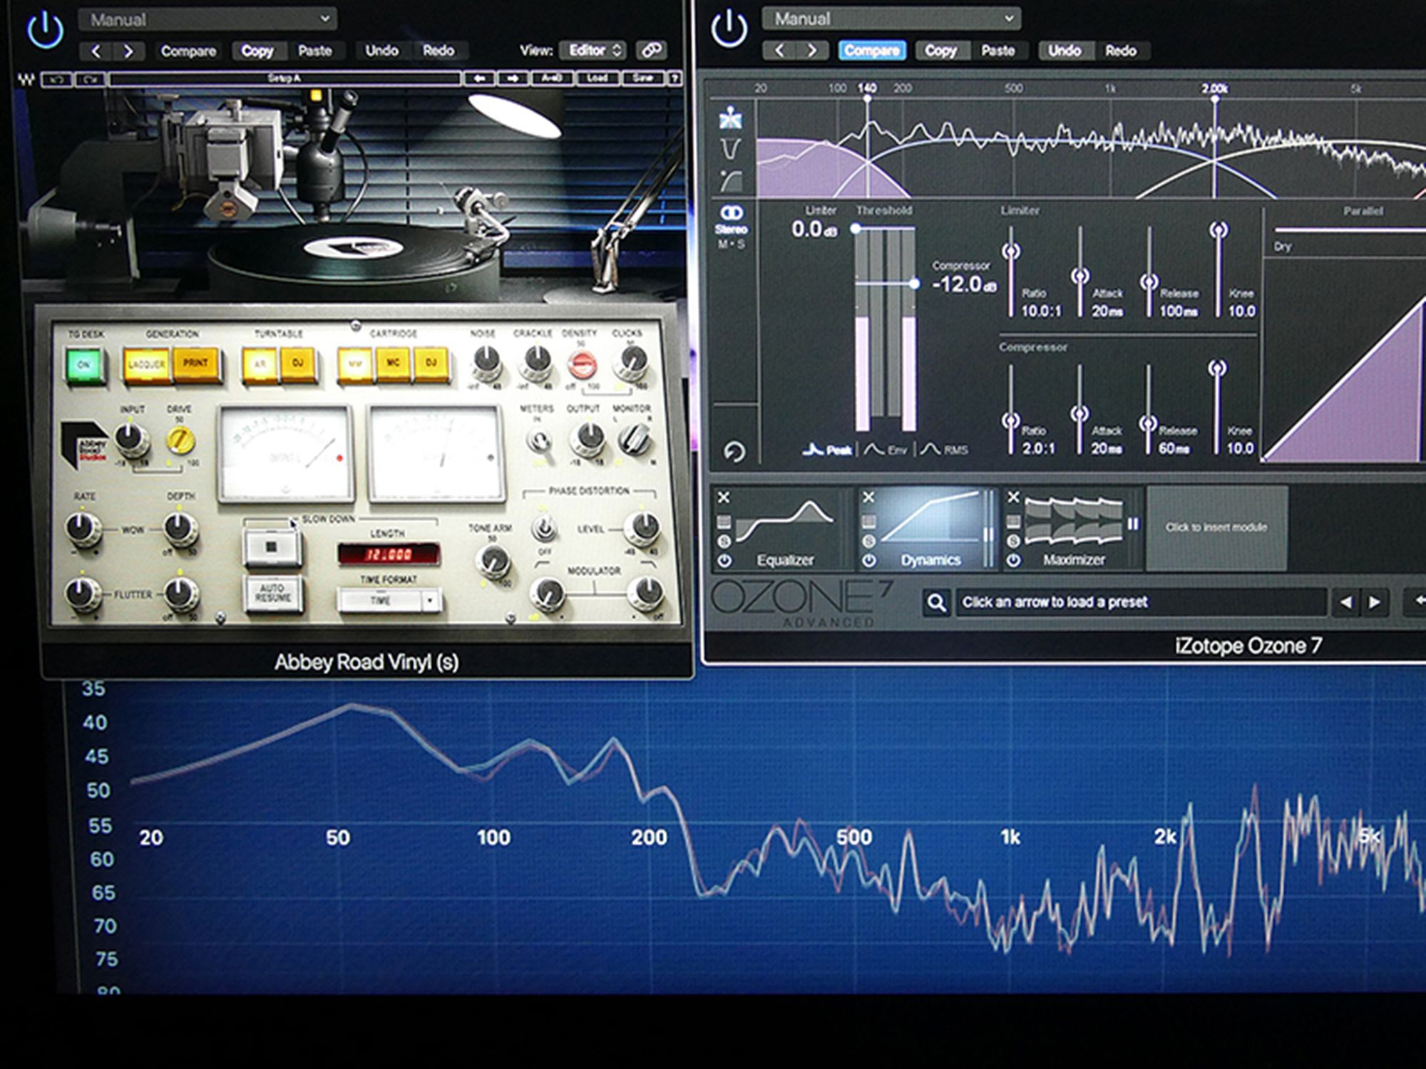Toggle the TG Desk ON button

[84, 365]
